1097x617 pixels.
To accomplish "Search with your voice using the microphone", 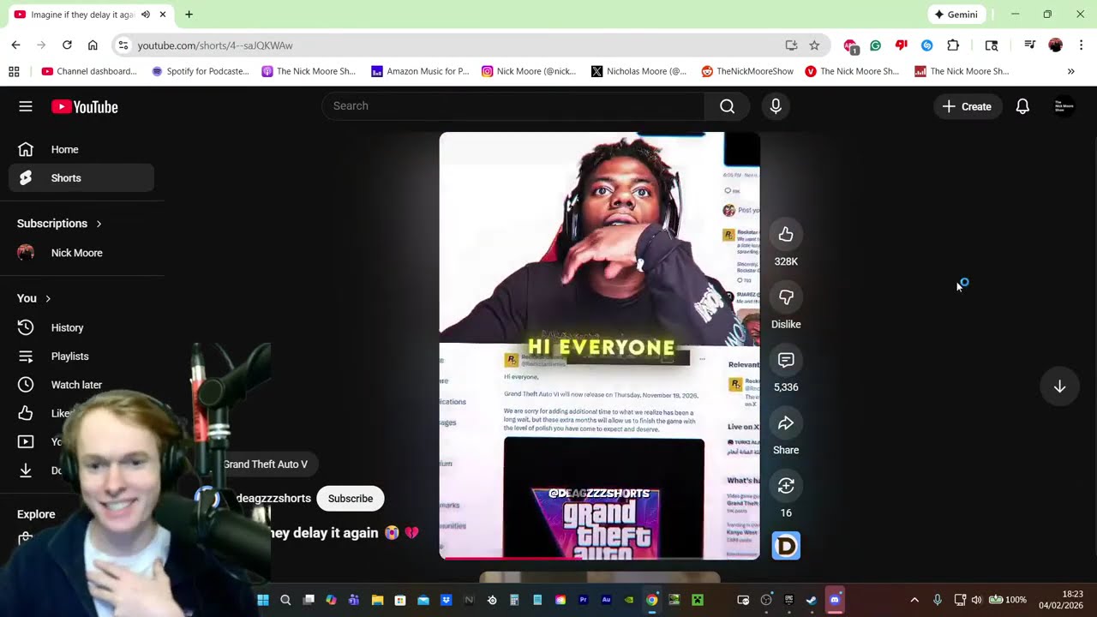I will [776, 106].
